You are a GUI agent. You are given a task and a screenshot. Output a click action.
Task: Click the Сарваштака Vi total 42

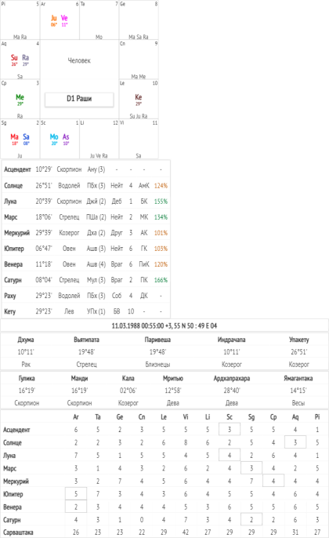pos(186,533)
